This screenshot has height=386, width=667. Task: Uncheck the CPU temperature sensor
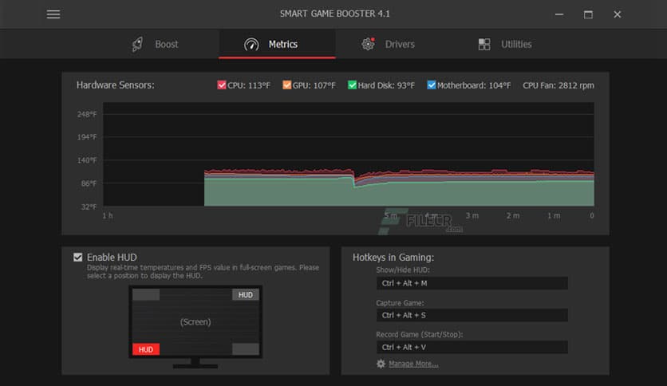click(x=222, y=85)
